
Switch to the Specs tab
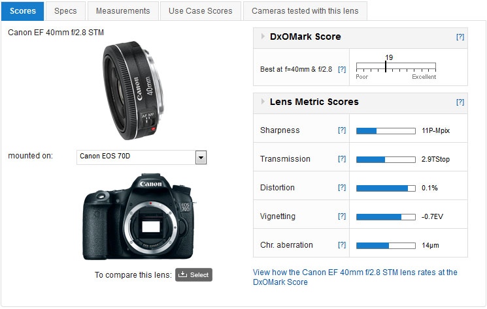(x=65, y=11)
